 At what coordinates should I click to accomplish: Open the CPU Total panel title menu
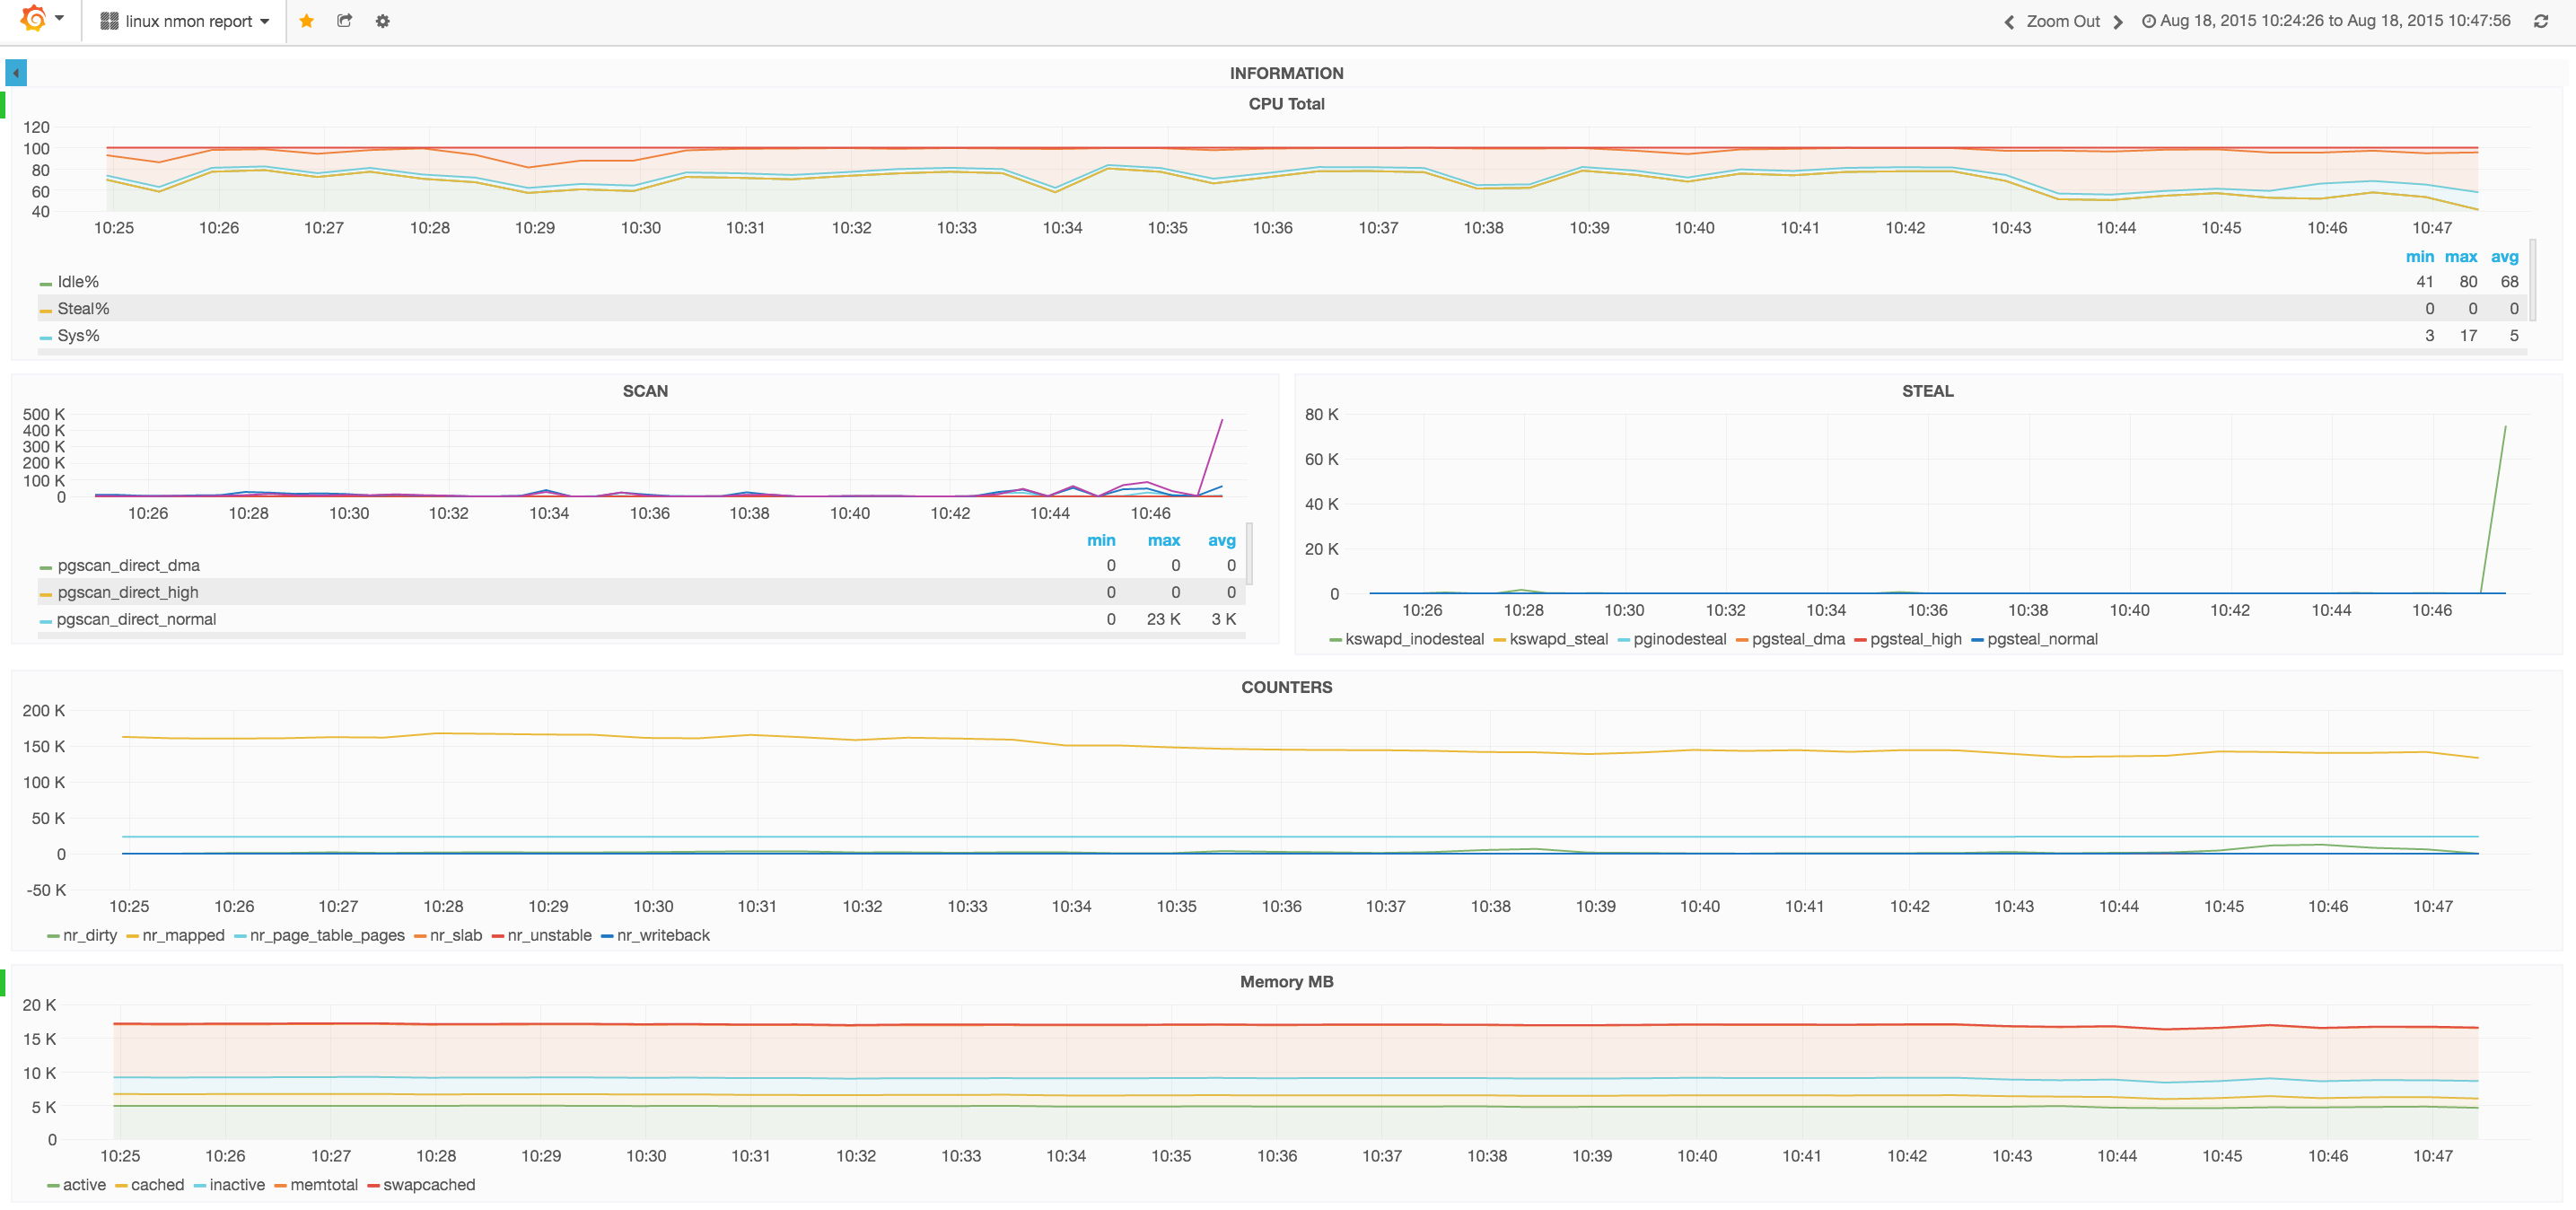pyautogui.click(x=1286, y=104)
